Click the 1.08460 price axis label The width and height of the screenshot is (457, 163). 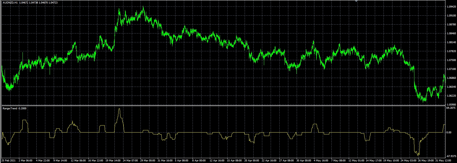[x=451, y=33]
